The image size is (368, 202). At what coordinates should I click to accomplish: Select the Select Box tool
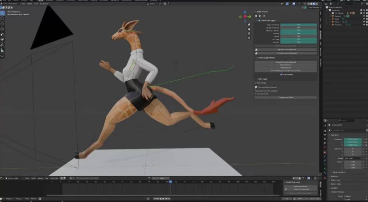(x=2, y=13)
